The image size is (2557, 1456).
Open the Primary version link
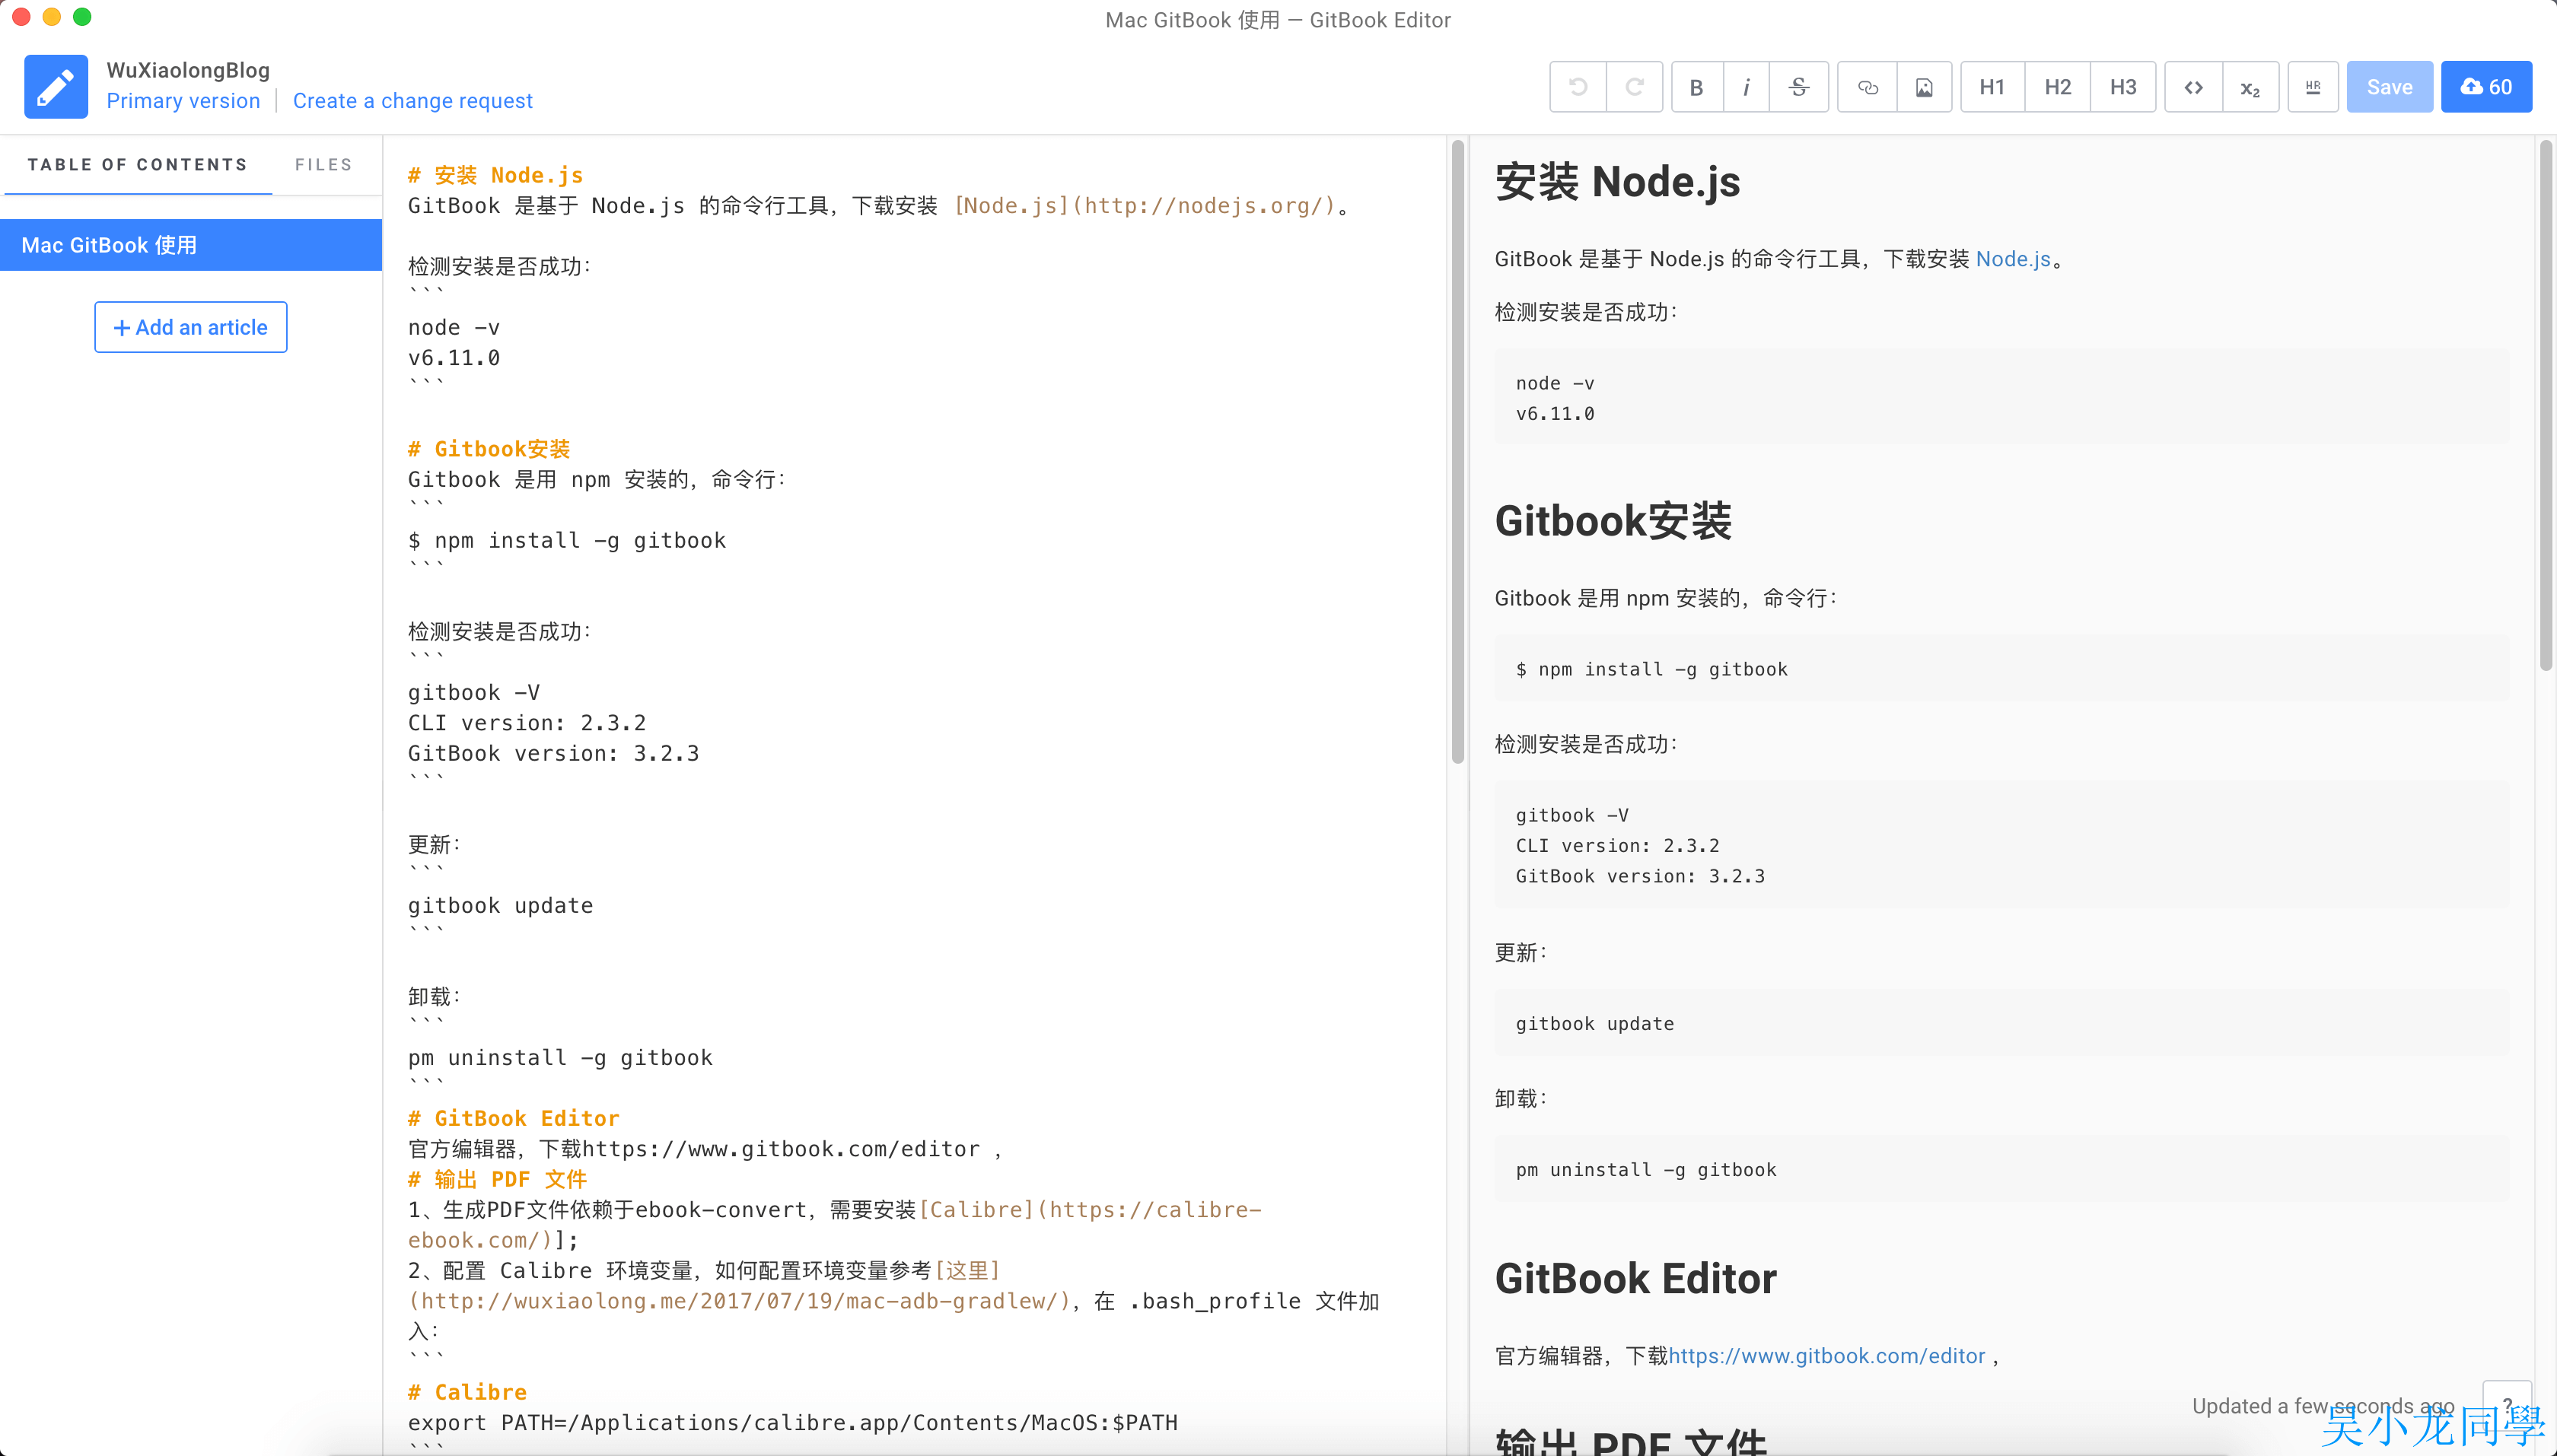(183, 101)
